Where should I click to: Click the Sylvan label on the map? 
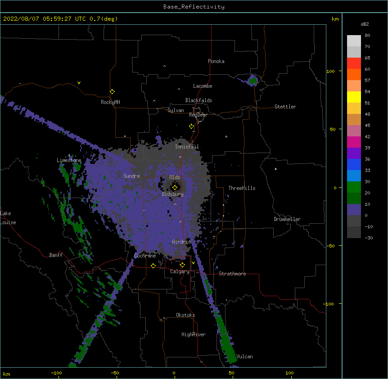point(176,110)
